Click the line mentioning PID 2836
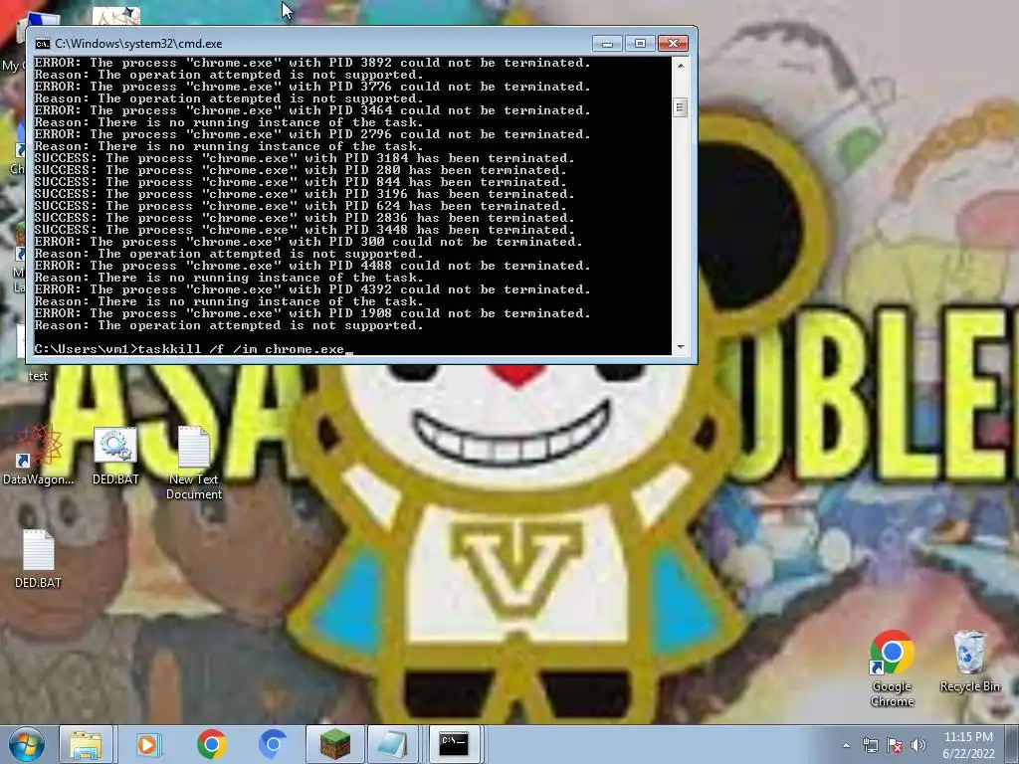The image size is (1019, 764). 305,218
